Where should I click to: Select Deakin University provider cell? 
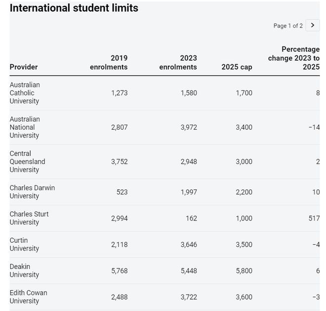24,270
